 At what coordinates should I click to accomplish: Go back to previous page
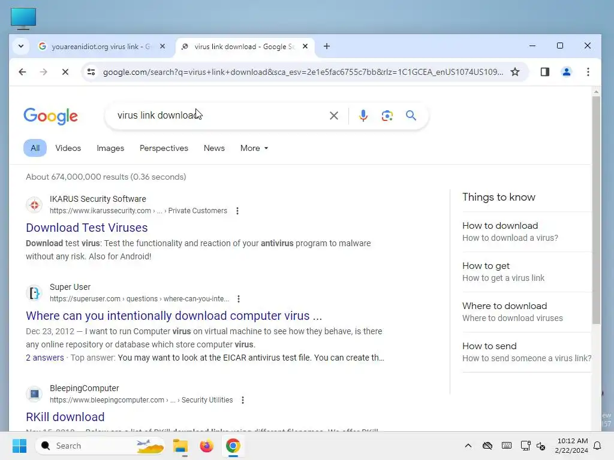[x=22, y=72]
